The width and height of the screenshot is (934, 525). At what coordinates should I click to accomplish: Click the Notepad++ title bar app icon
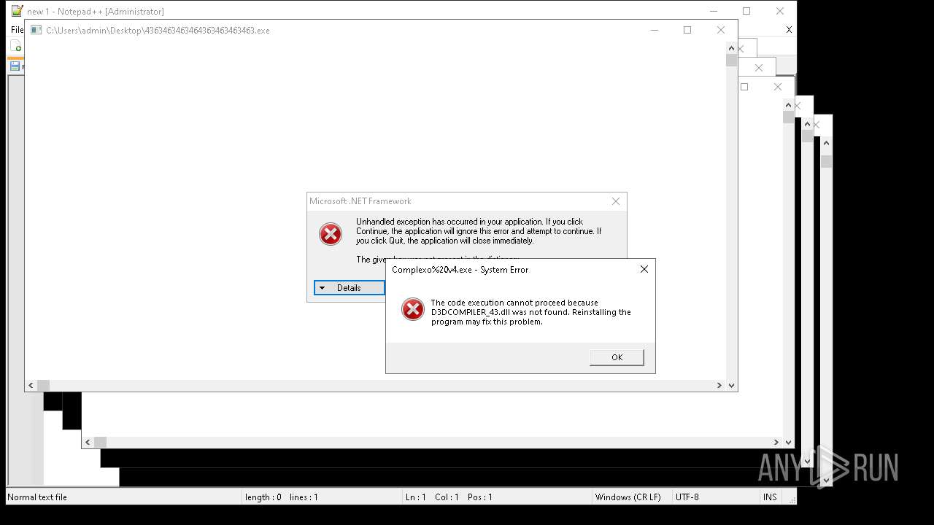[17, 11]
